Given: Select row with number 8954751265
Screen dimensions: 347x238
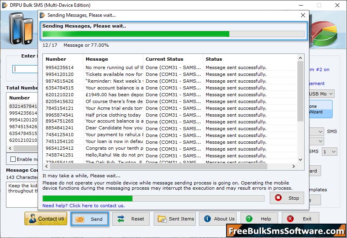Looking at the screenshot, I should pyautogui.click(x=170, y=122).
